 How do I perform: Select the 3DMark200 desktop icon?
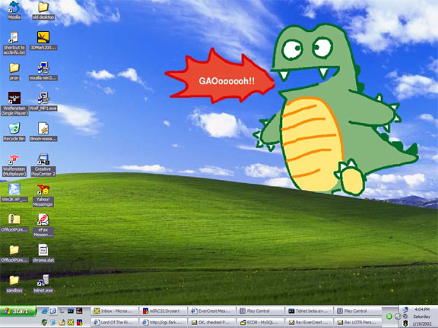tap(43, 41)
